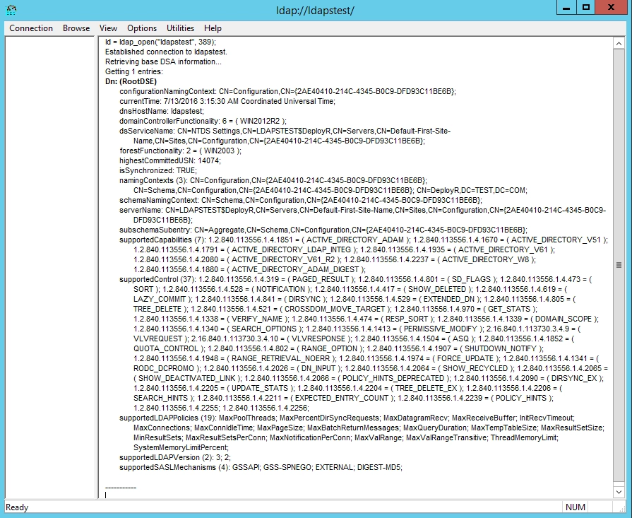Click the 'currentTime' attribute line
Screen dimensions: 632x518
227,101
